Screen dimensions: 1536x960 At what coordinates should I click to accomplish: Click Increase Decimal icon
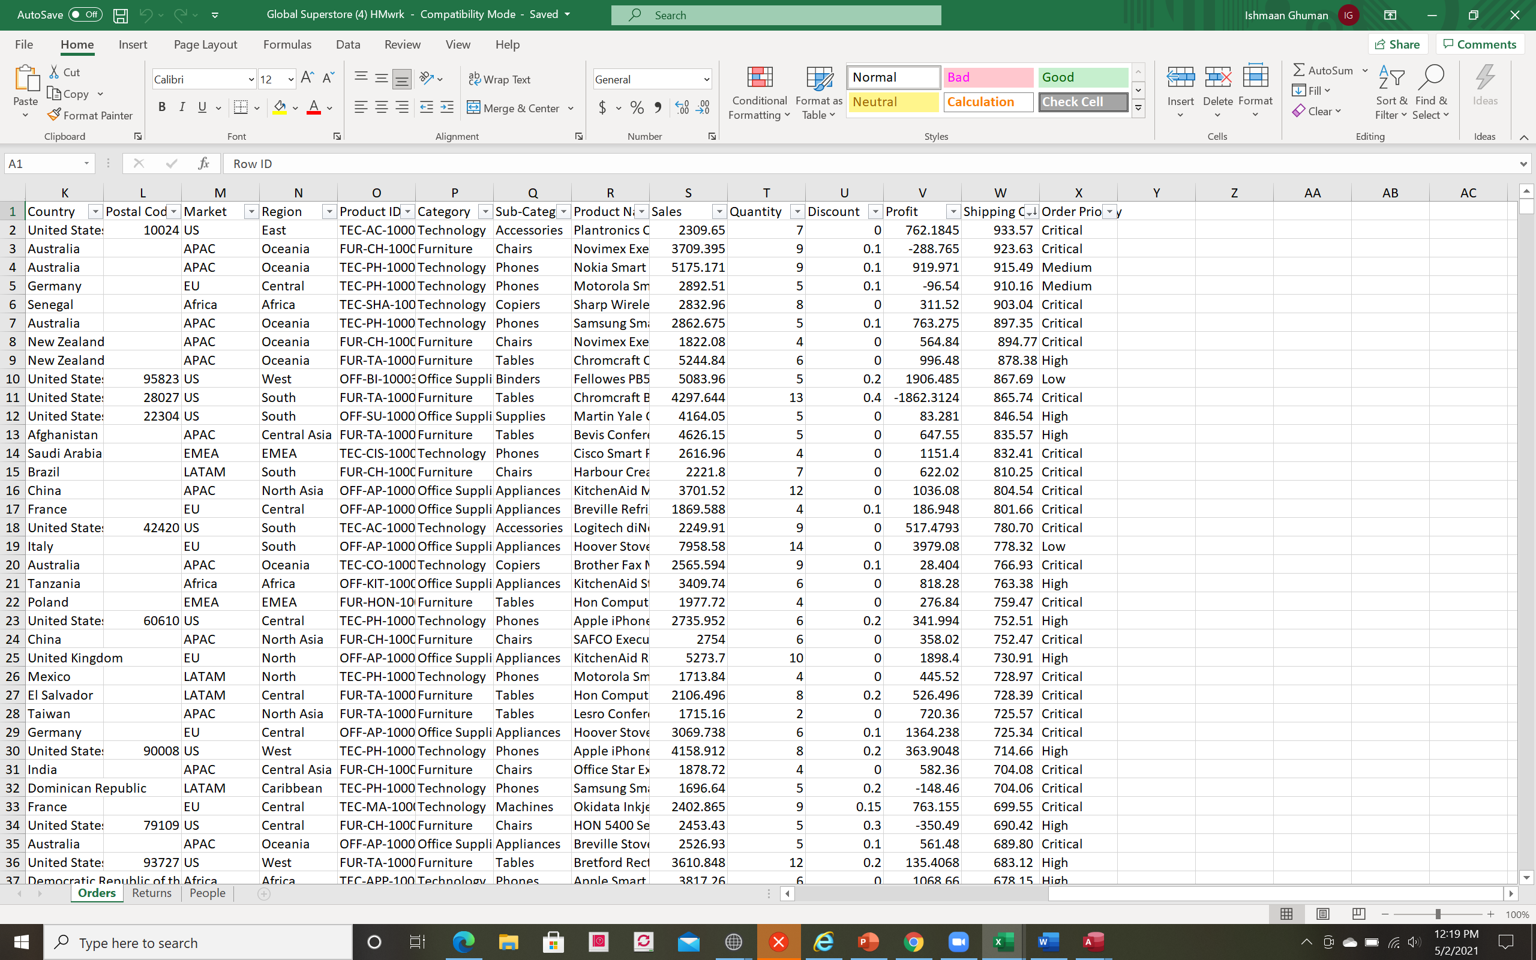click(x=682, y=107)
